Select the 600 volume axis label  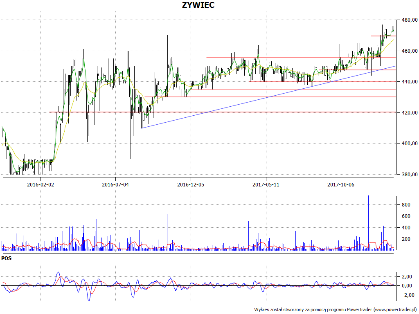coord(406,216)
